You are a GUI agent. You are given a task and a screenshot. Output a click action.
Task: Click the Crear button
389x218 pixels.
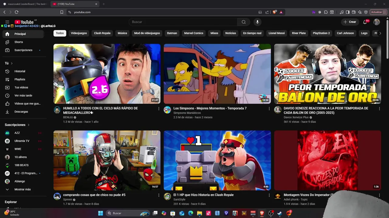tap(349, 22)
